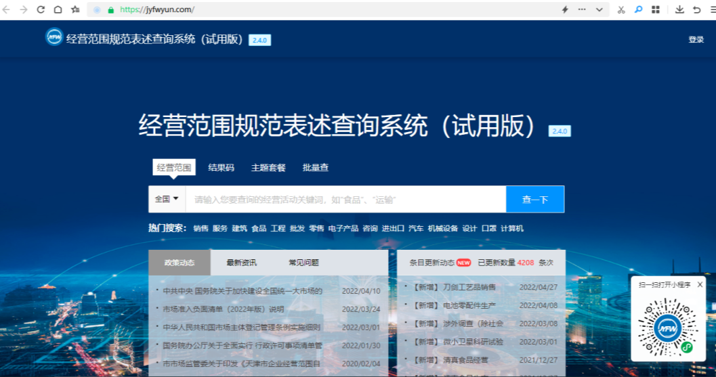Image resolution: width=716 pixels, height=377 pixels.
Task: Open the apps grid icon
Action: point(656,9)
